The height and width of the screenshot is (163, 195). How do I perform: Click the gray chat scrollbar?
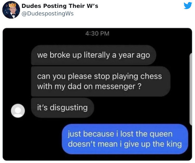(191, 89)
